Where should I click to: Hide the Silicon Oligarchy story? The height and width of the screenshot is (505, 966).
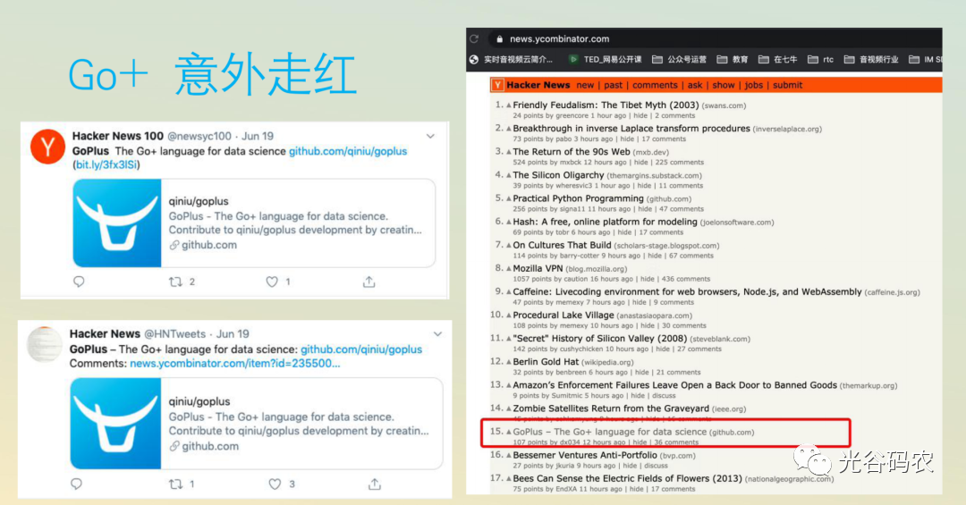(644, 186)
